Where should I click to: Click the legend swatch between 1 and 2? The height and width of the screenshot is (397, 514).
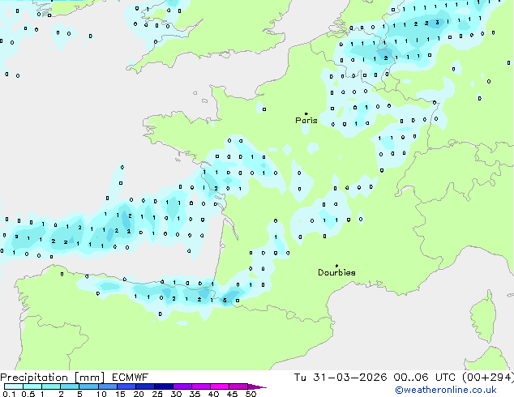tap(51, 386)
